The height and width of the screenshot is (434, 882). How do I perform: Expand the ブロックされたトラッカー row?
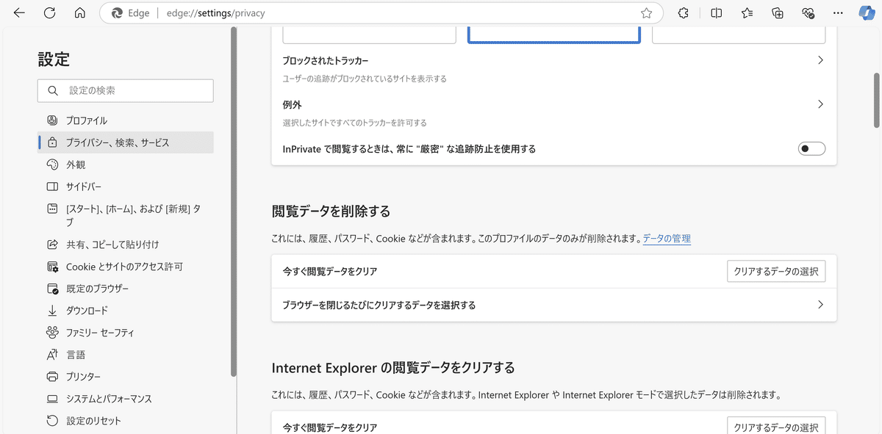click(x=554, y=68)
